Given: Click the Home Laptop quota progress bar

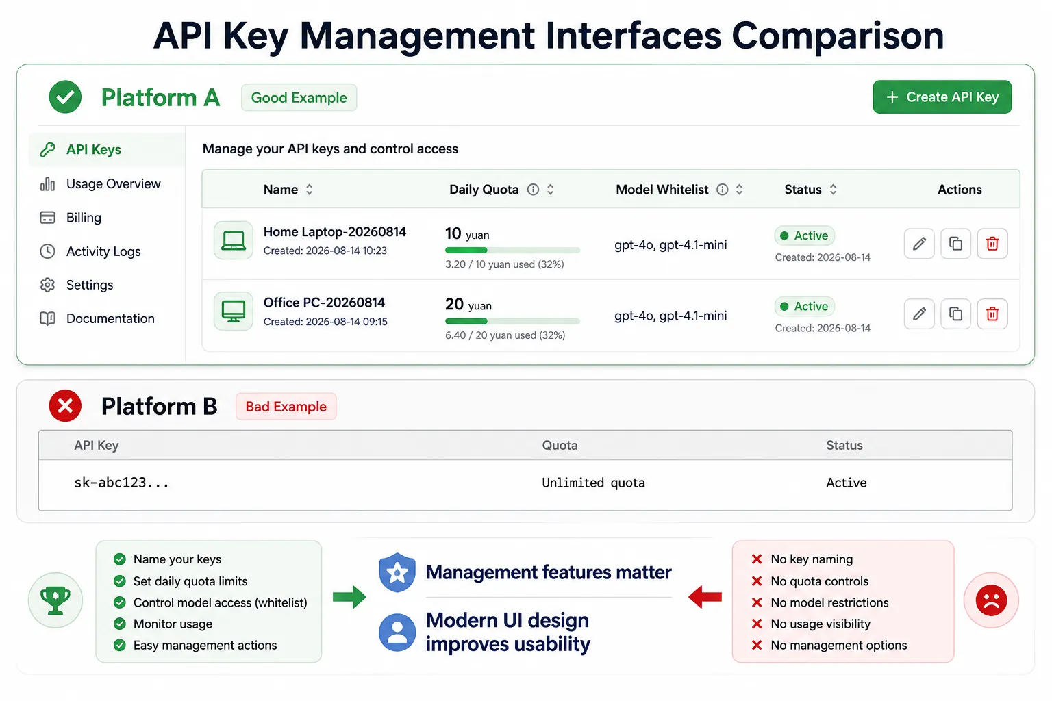Looking at the screenshot, I should click(x=512, y=251).
